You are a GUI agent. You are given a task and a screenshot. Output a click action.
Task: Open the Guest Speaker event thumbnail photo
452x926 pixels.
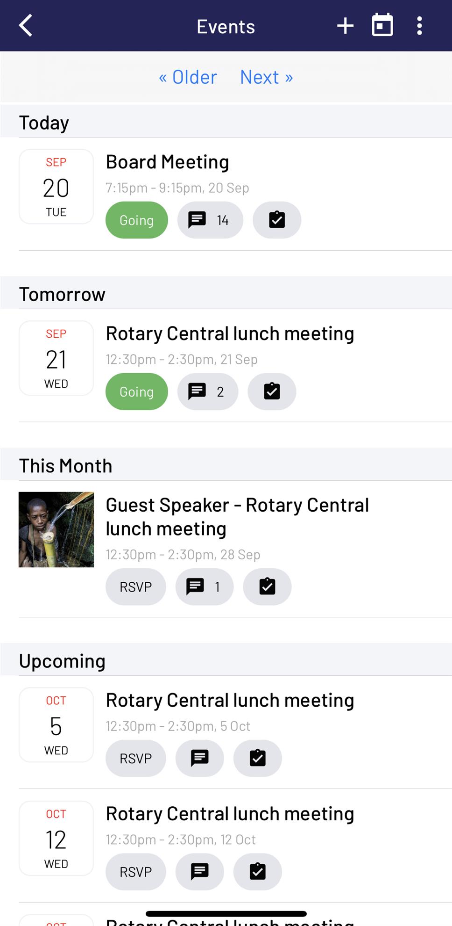pyautogui.click(x=56, y=529)
